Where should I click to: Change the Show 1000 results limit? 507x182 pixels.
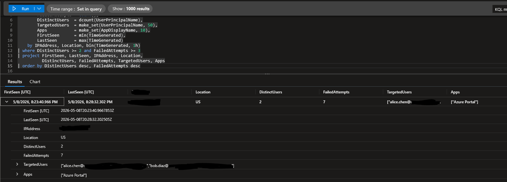tap(130, 9)
